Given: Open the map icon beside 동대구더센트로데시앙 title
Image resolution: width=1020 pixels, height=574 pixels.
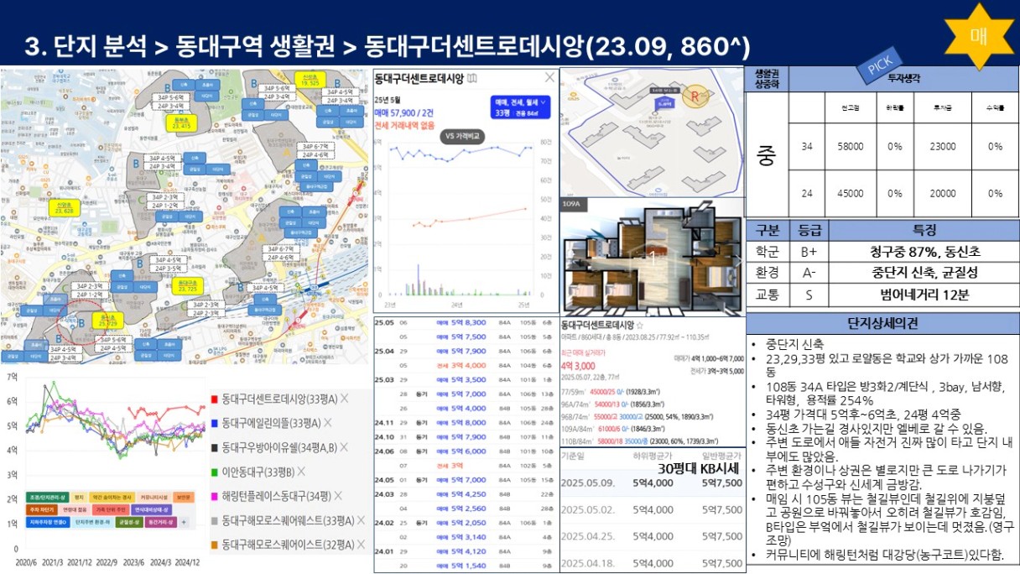Looking at the screenshot, I should tap(471, 79).
